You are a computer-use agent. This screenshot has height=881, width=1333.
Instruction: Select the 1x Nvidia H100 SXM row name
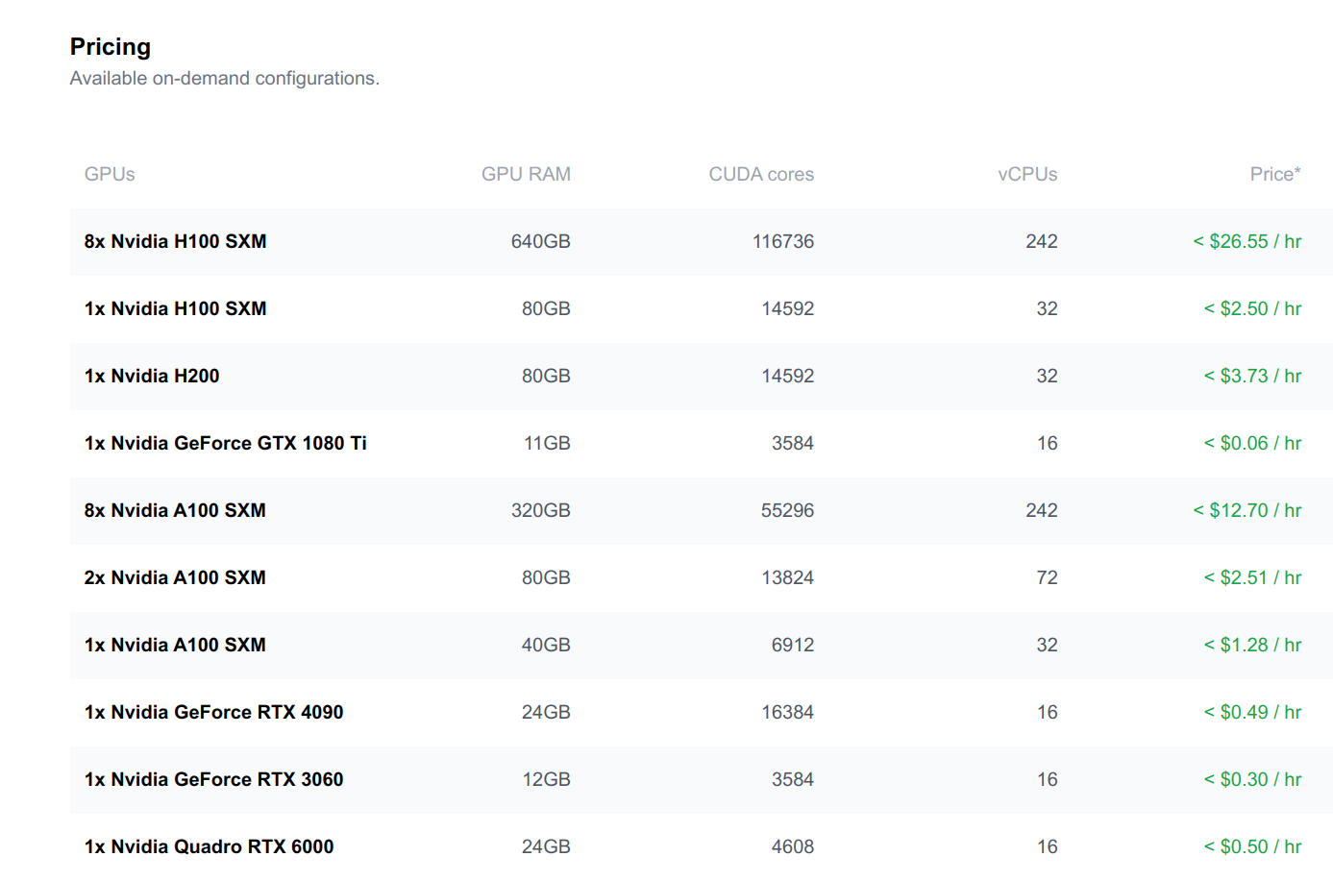[x=176, y=308]
